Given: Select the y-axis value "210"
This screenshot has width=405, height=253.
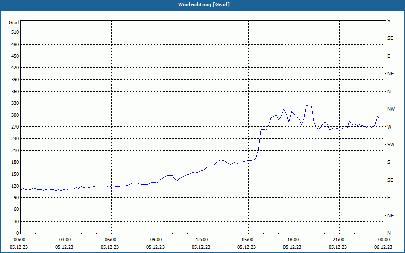Looking at the screenshot, I should pos(15,150).
